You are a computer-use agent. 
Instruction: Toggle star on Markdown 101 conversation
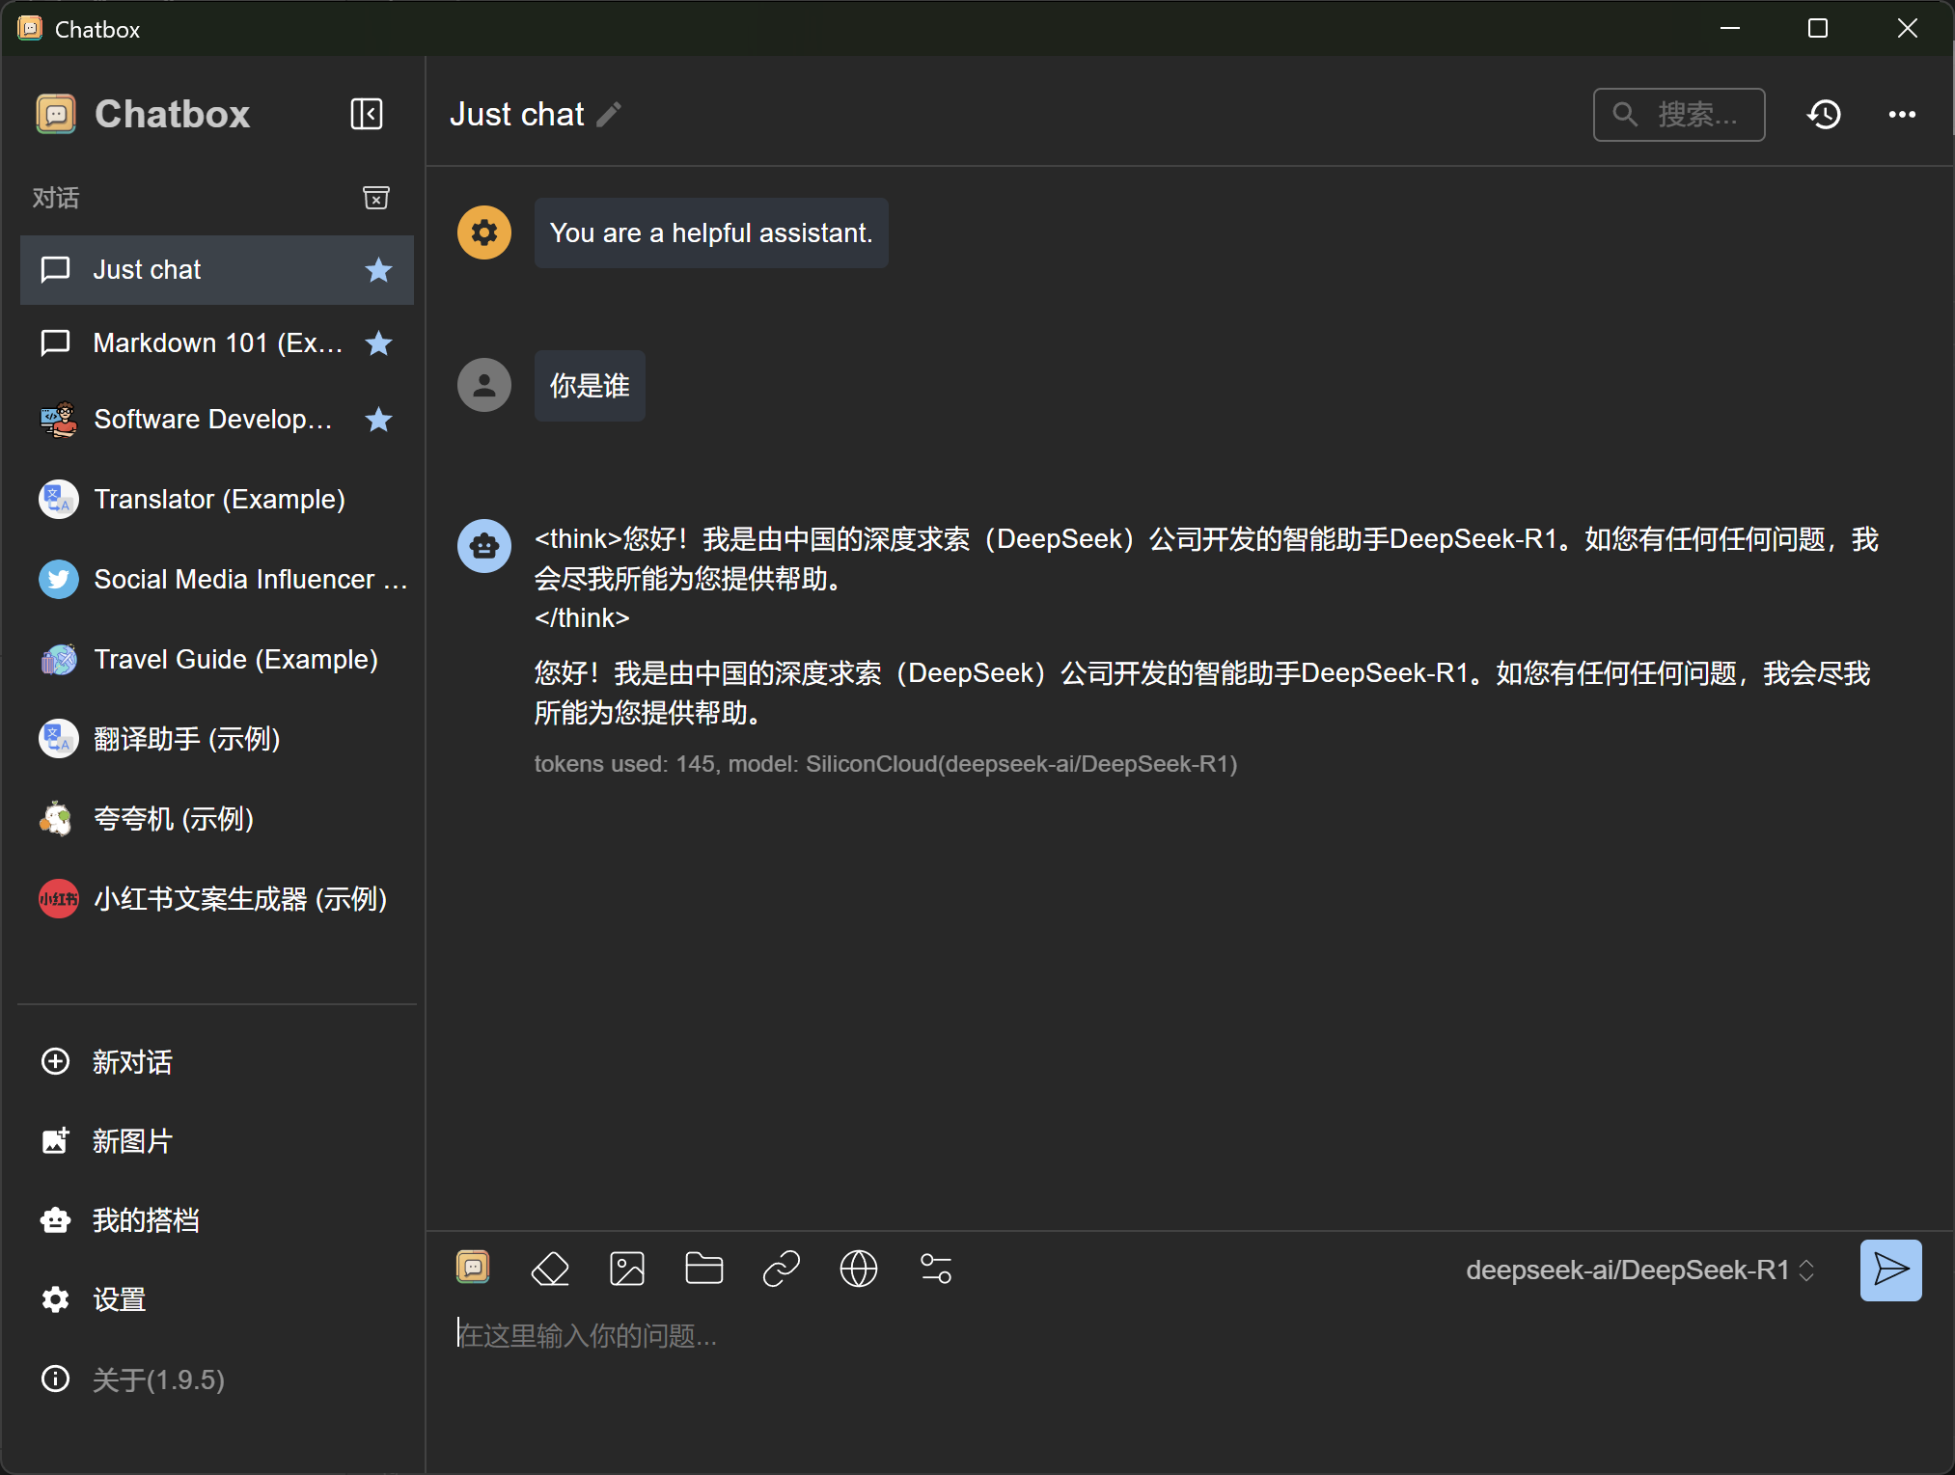tap(378, 343)
